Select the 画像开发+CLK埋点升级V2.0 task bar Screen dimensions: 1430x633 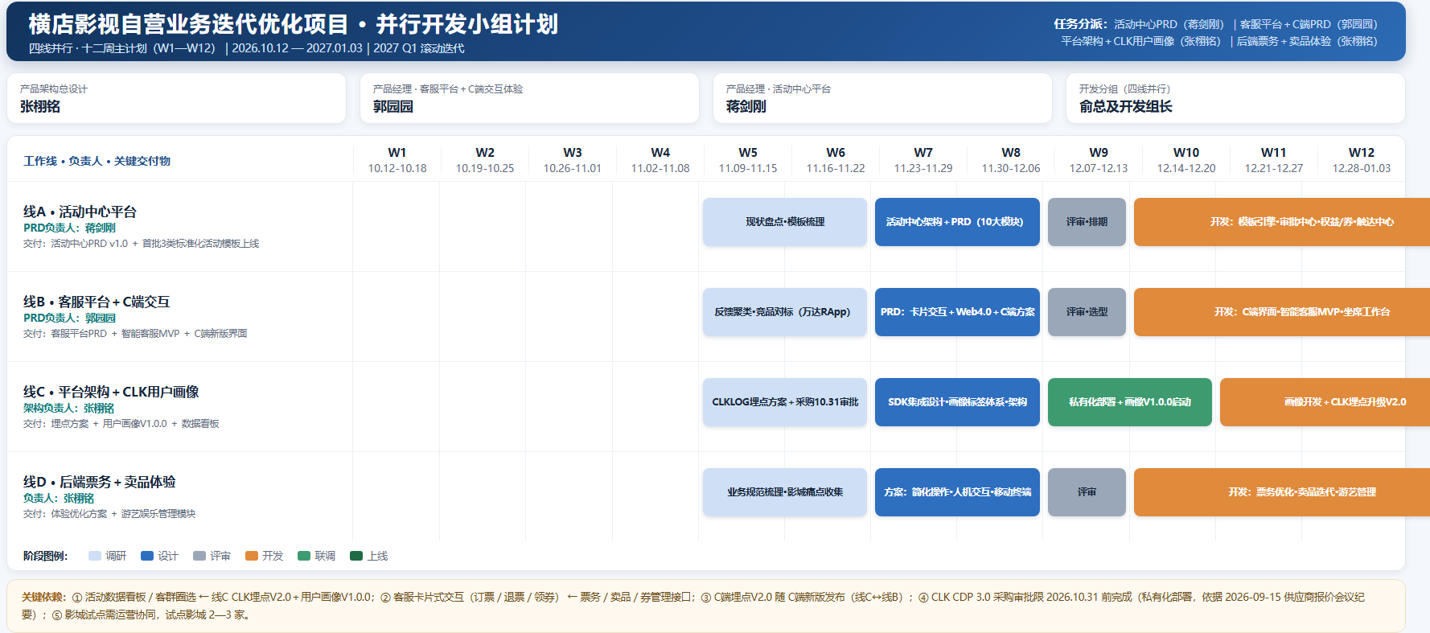pyautogui.click(x=1325, y=402)
